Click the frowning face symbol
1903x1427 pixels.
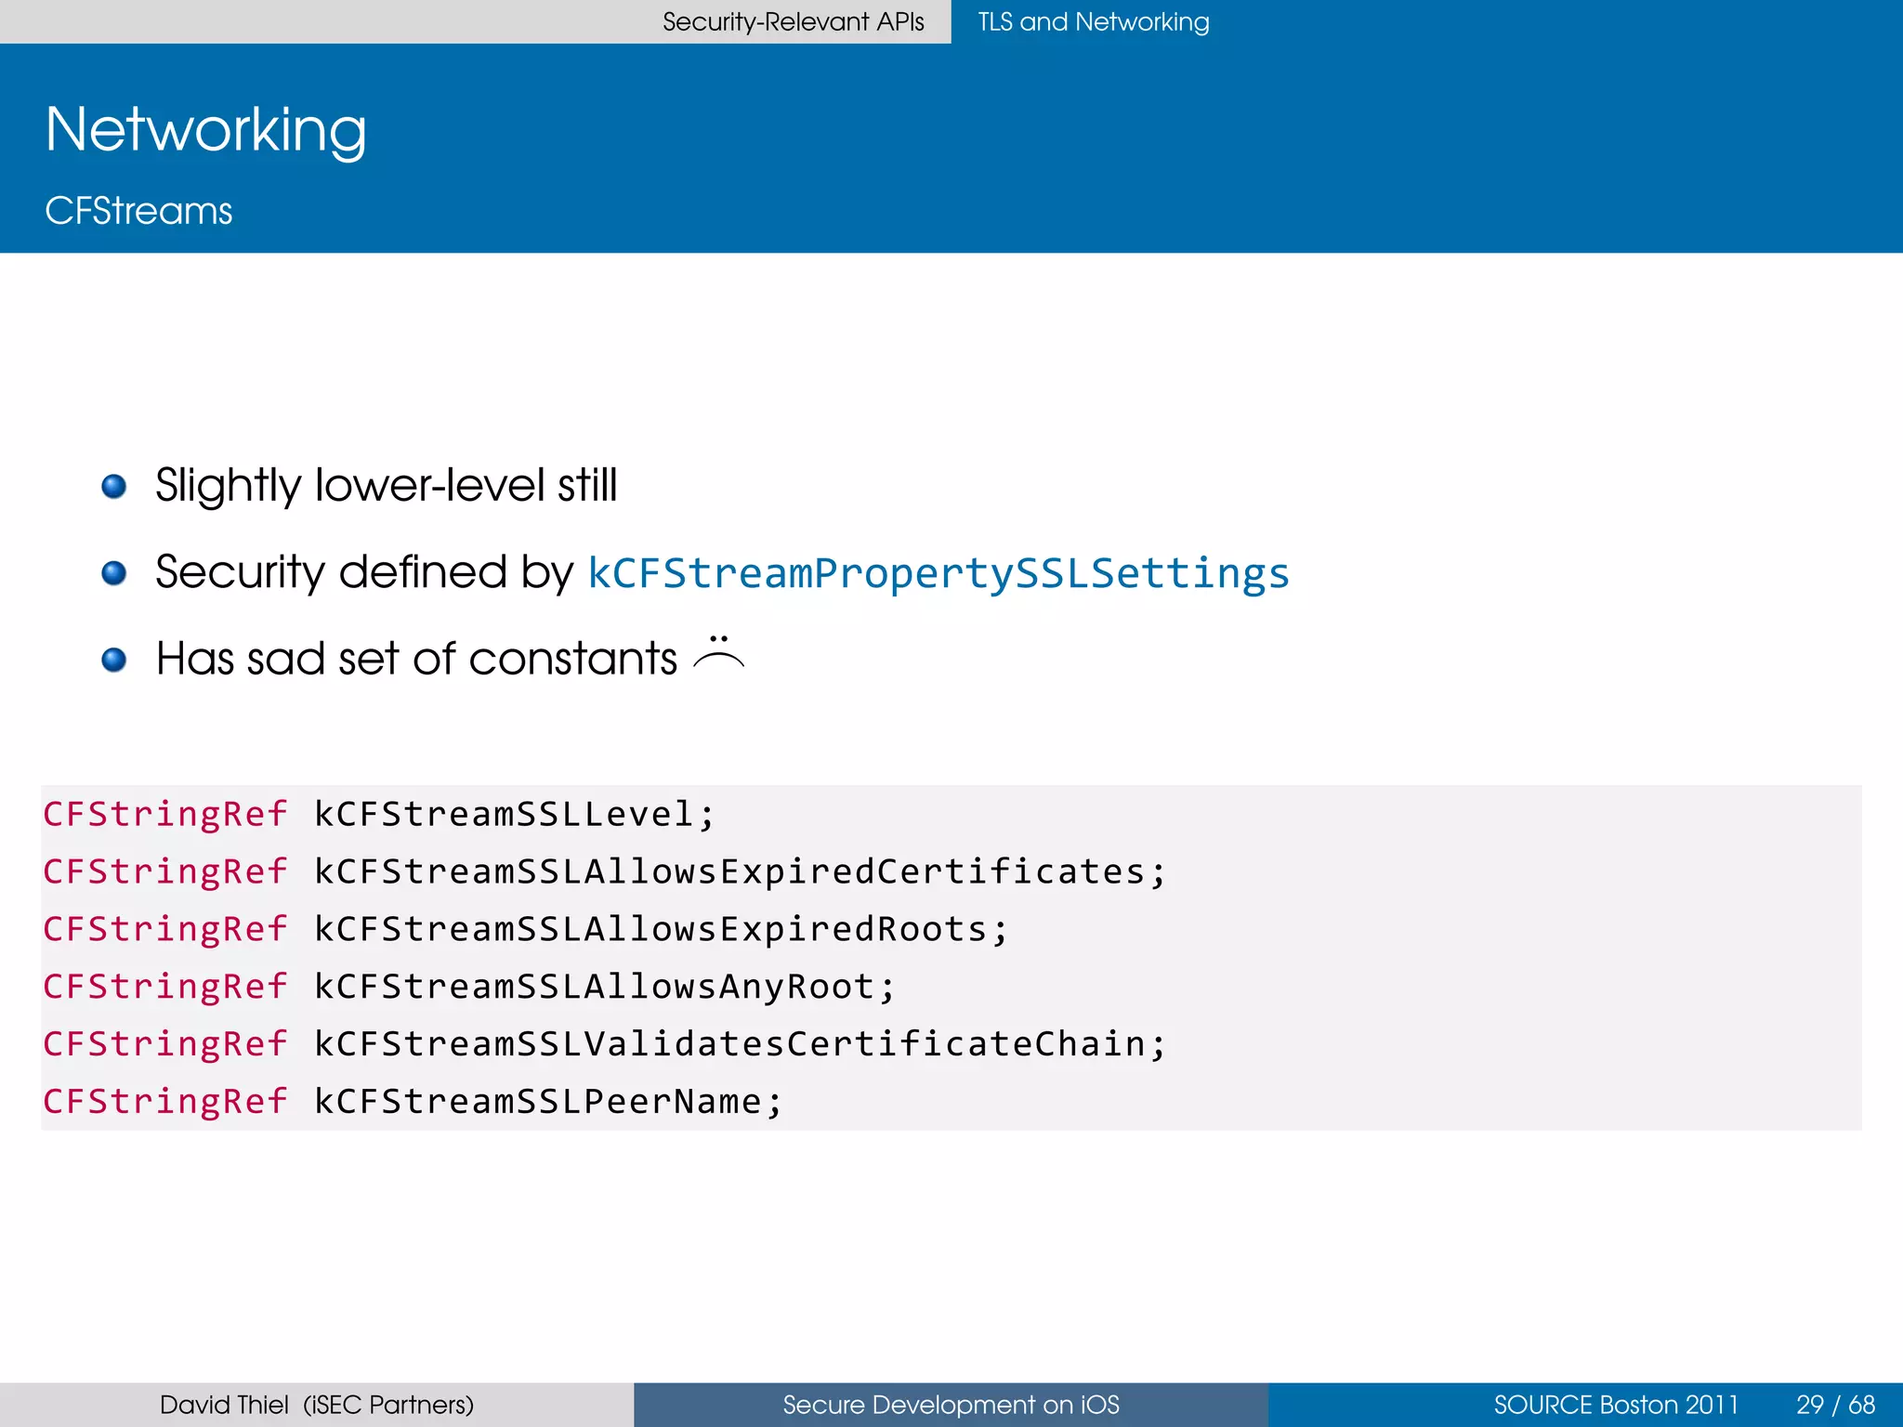719,652
